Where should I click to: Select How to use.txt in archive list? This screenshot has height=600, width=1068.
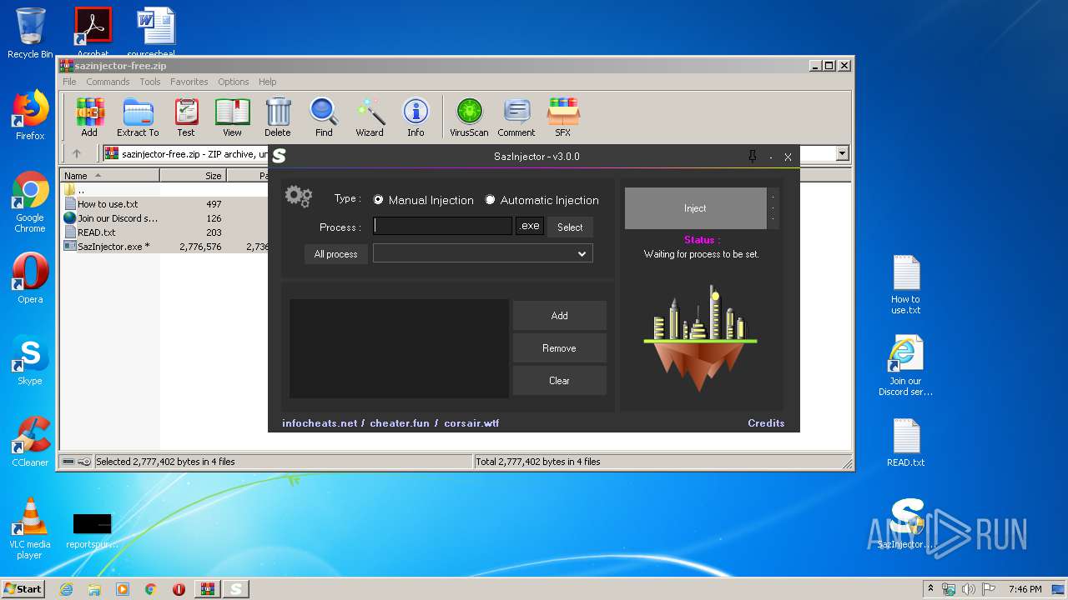tap(108, 204)
